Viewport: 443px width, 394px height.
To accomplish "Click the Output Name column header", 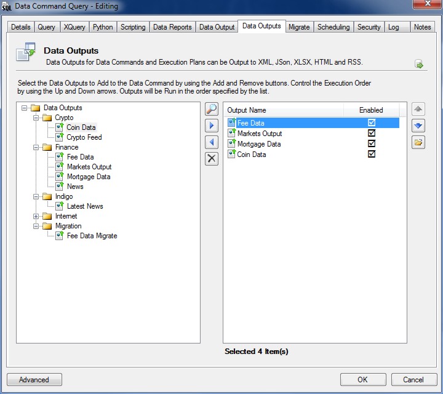I will coord(247,110).
